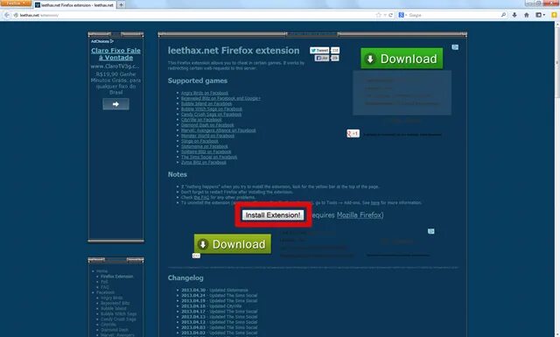
Task: Click the Google search input field
Action: tap(453, 15)
